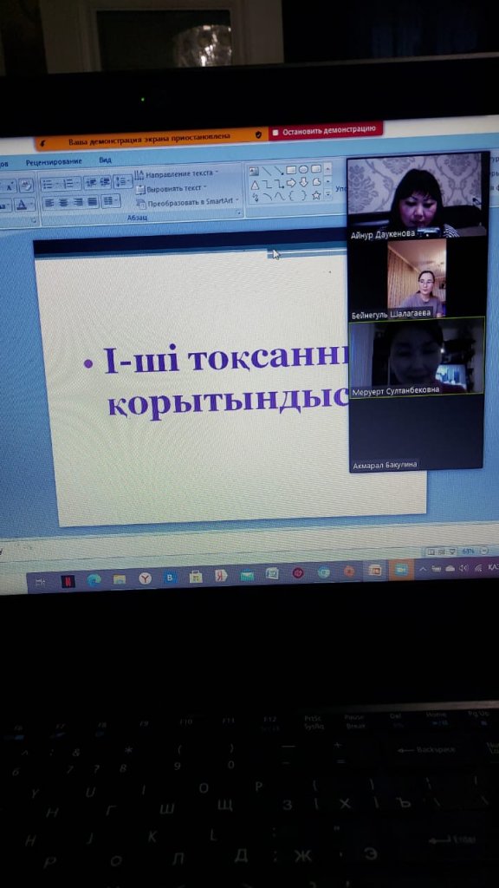Select the arrow line shape
Image resolution: width=499 pixels, height=888 pixels.
click(279, 169)
